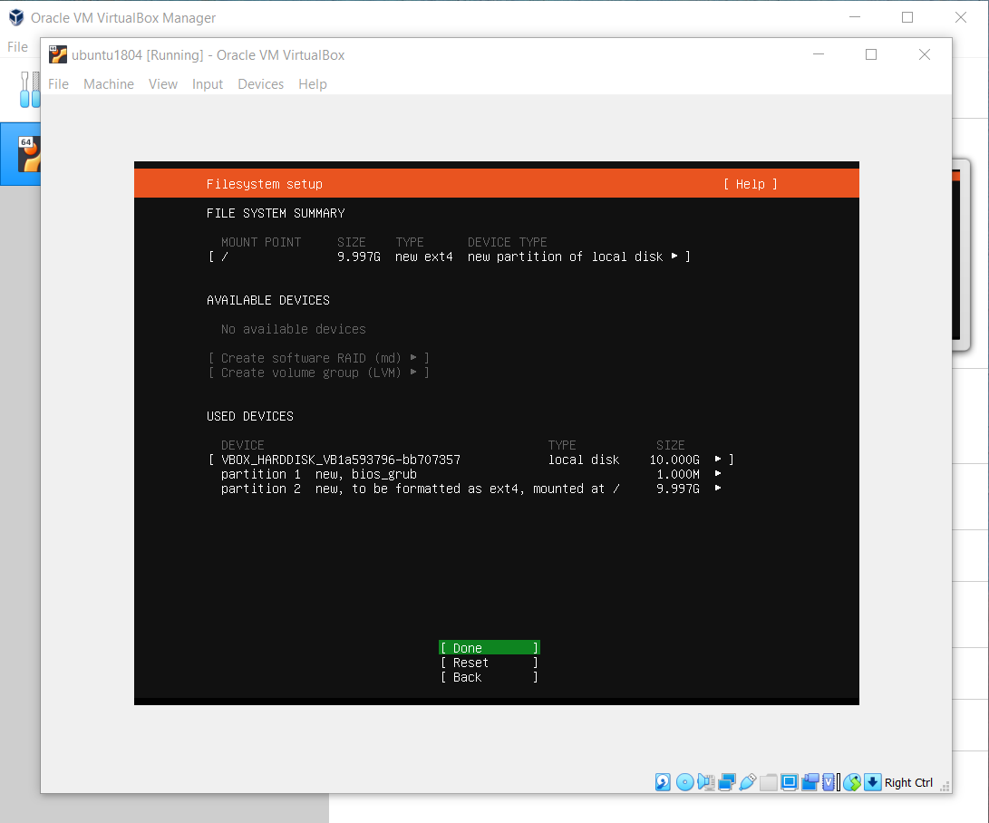Screen dimensions: 989x823
Task: Click the display settings monitor icon
Action: tap(789, 782)
